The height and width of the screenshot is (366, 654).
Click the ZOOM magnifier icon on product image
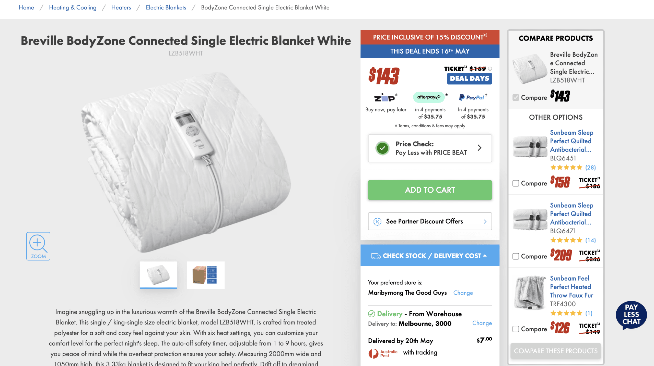pyautogui.click(x=38, y=246)
